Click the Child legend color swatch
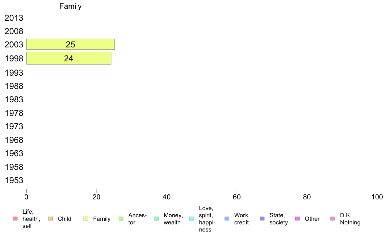This screenshot has width=386, height=239. 50,219
